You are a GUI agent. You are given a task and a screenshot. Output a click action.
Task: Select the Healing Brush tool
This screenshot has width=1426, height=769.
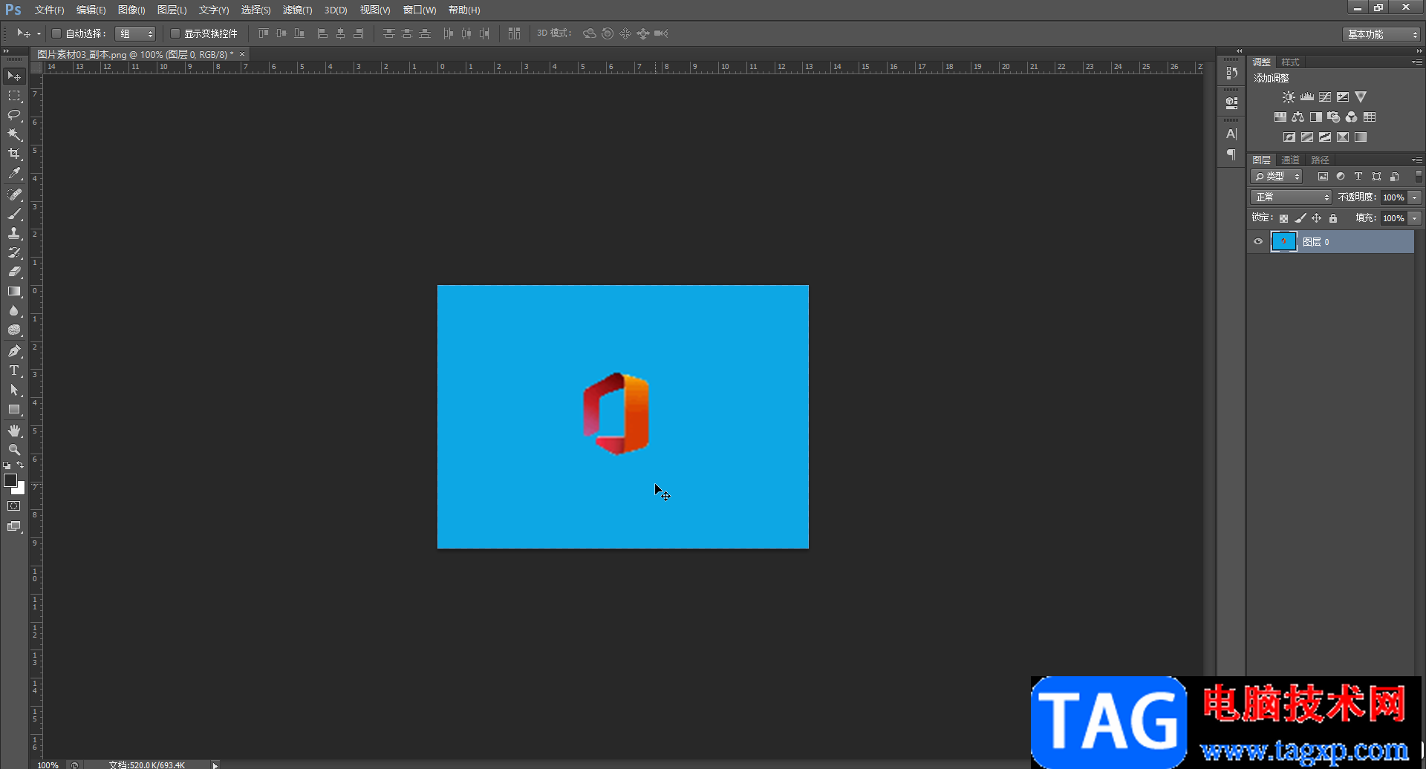click(x=14, y=194)
